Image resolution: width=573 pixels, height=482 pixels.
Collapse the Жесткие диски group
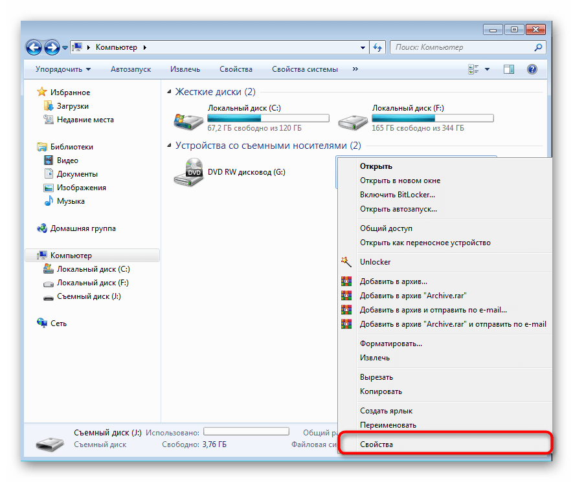[x=170, y=92]
